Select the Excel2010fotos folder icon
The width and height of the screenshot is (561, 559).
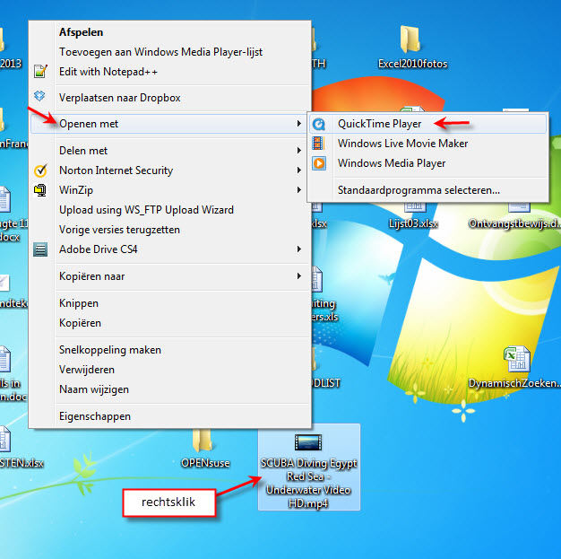click(410, 39)
